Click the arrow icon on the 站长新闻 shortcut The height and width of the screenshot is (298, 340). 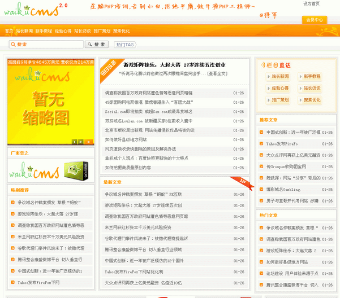tap(269, 76)
